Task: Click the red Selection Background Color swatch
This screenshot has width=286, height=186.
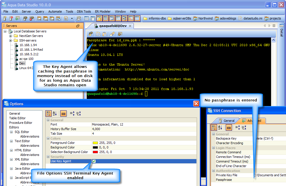Action: click(x=95, y=152)
